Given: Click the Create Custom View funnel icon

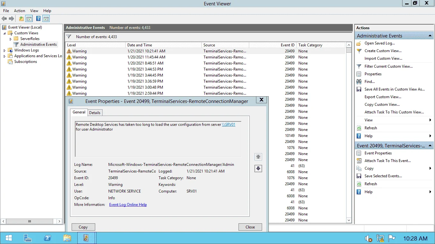Looking at the screenshot, I should click(x=359, y=51).
